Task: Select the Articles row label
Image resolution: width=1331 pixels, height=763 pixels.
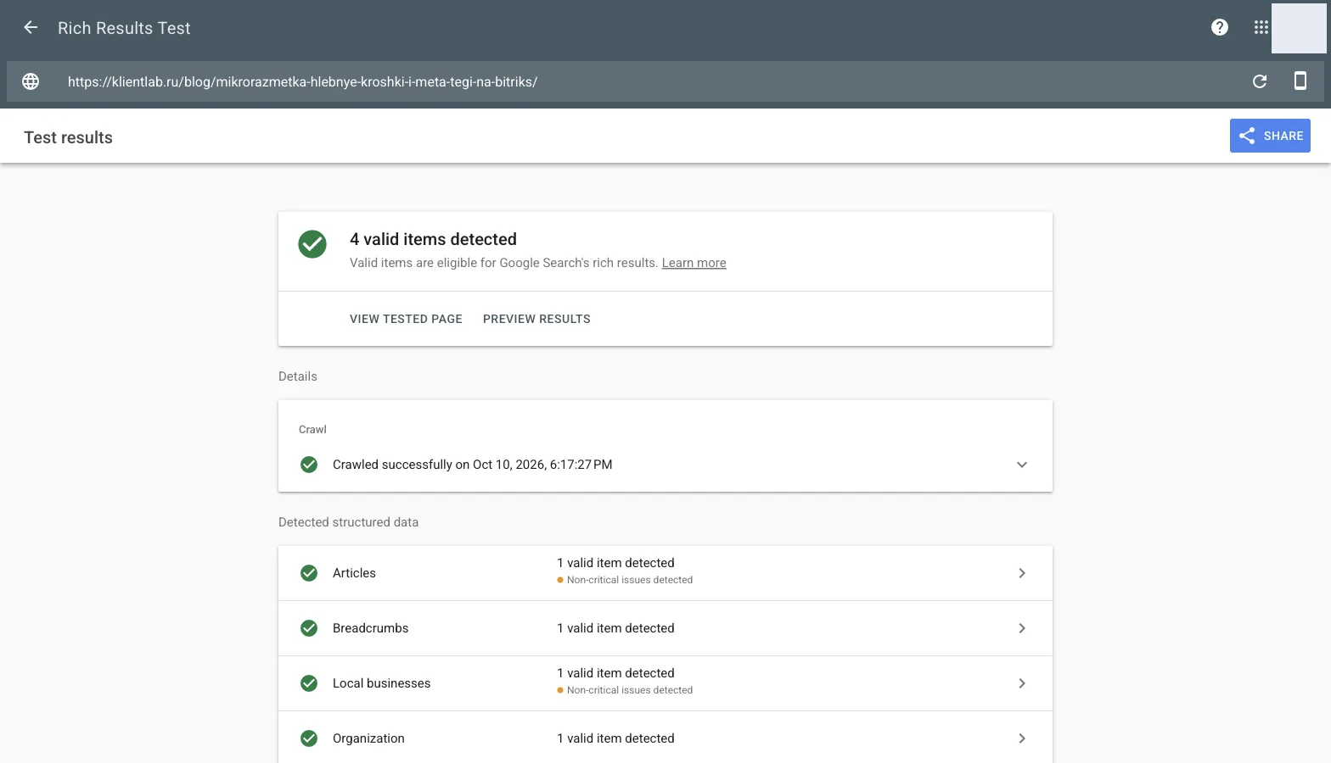Action: [354, 573]
